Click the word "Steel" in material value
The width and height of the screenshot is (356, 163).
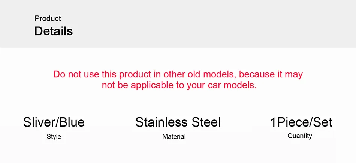(x=206, y=122)
